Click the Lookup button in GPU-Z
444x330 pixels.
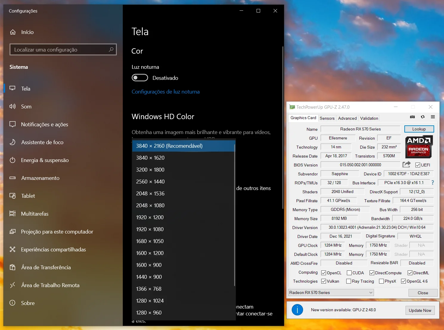pos(419,129)
